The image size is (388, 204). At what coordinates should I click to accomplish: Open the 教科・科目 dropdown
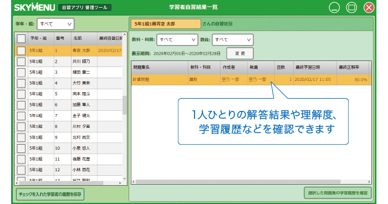tap(177, 39)
